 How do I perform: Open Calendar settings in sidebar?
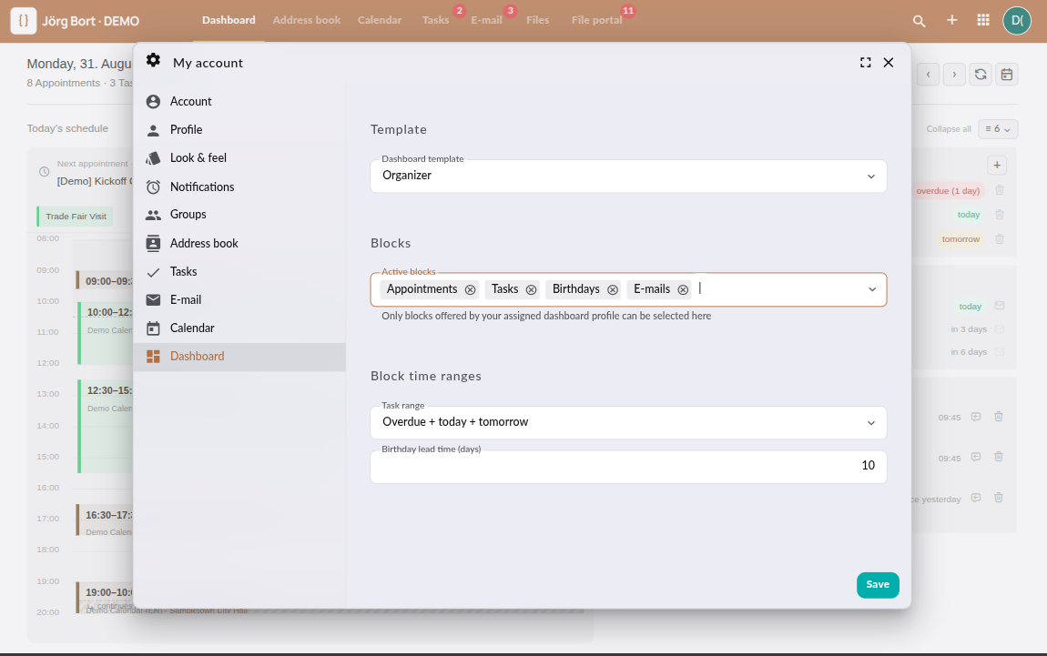point(239,328)
